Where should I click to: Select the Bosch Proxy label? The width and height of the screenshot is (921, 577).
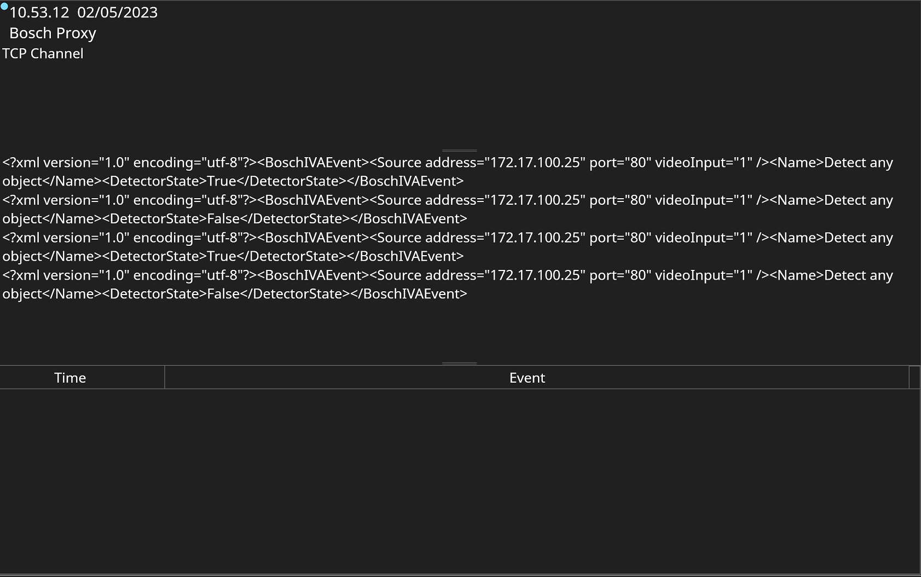(x=53, y=33)
